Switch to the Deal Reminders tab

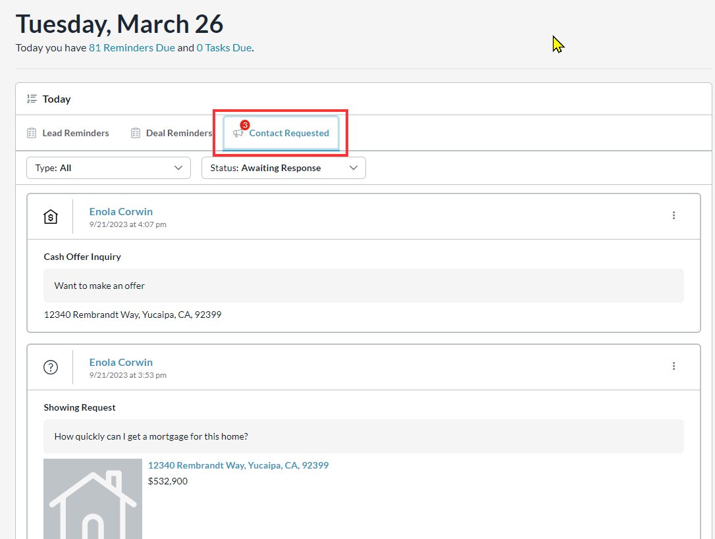(x=178, y=133)
